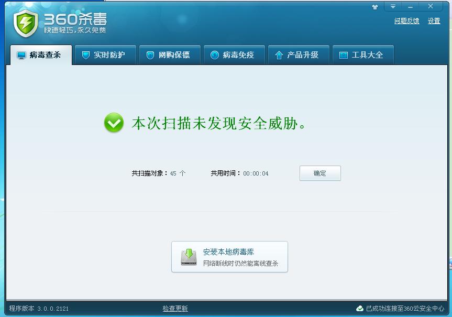Click the 已成功连接至360云安全中心 status text
Screen dimensions: 452x317
point(405,309)
